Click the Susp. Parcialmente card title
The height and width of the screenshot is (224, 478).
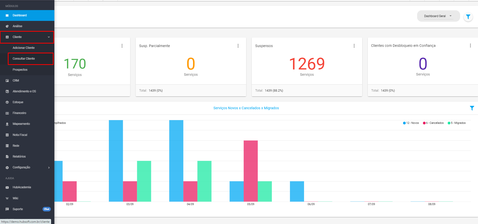[x=155, y=46]
